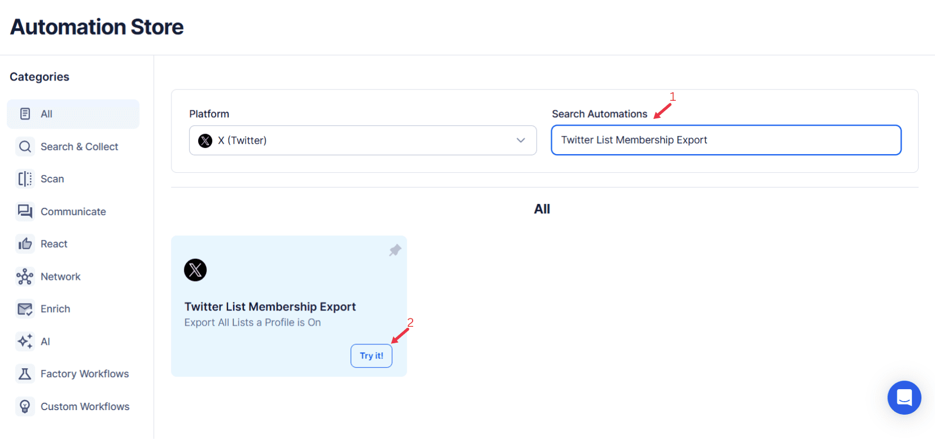Click inside the Search Automations field

coord(726,140)
